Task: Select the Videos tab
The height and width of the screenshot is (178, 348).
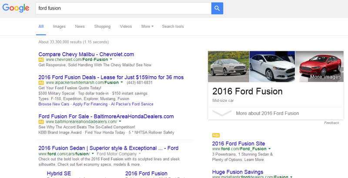Action: click(x=126, y=27)
